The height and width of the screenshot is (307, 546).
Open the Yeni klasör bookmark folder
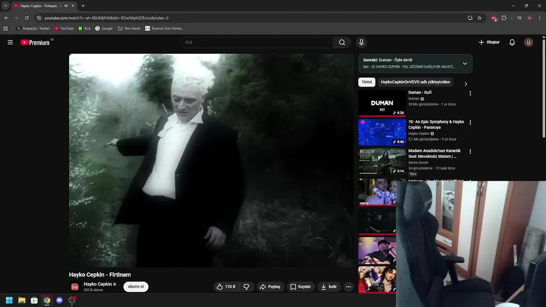tap(129, 29)
